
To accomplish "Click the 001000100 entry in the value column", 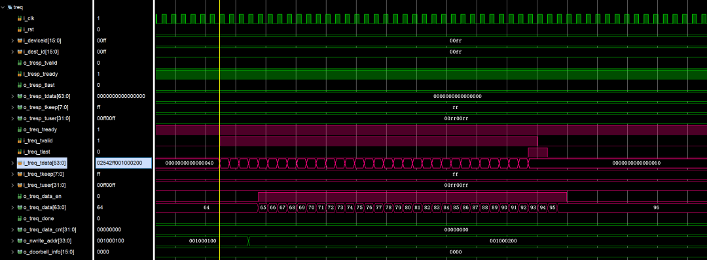I will 110,240.
